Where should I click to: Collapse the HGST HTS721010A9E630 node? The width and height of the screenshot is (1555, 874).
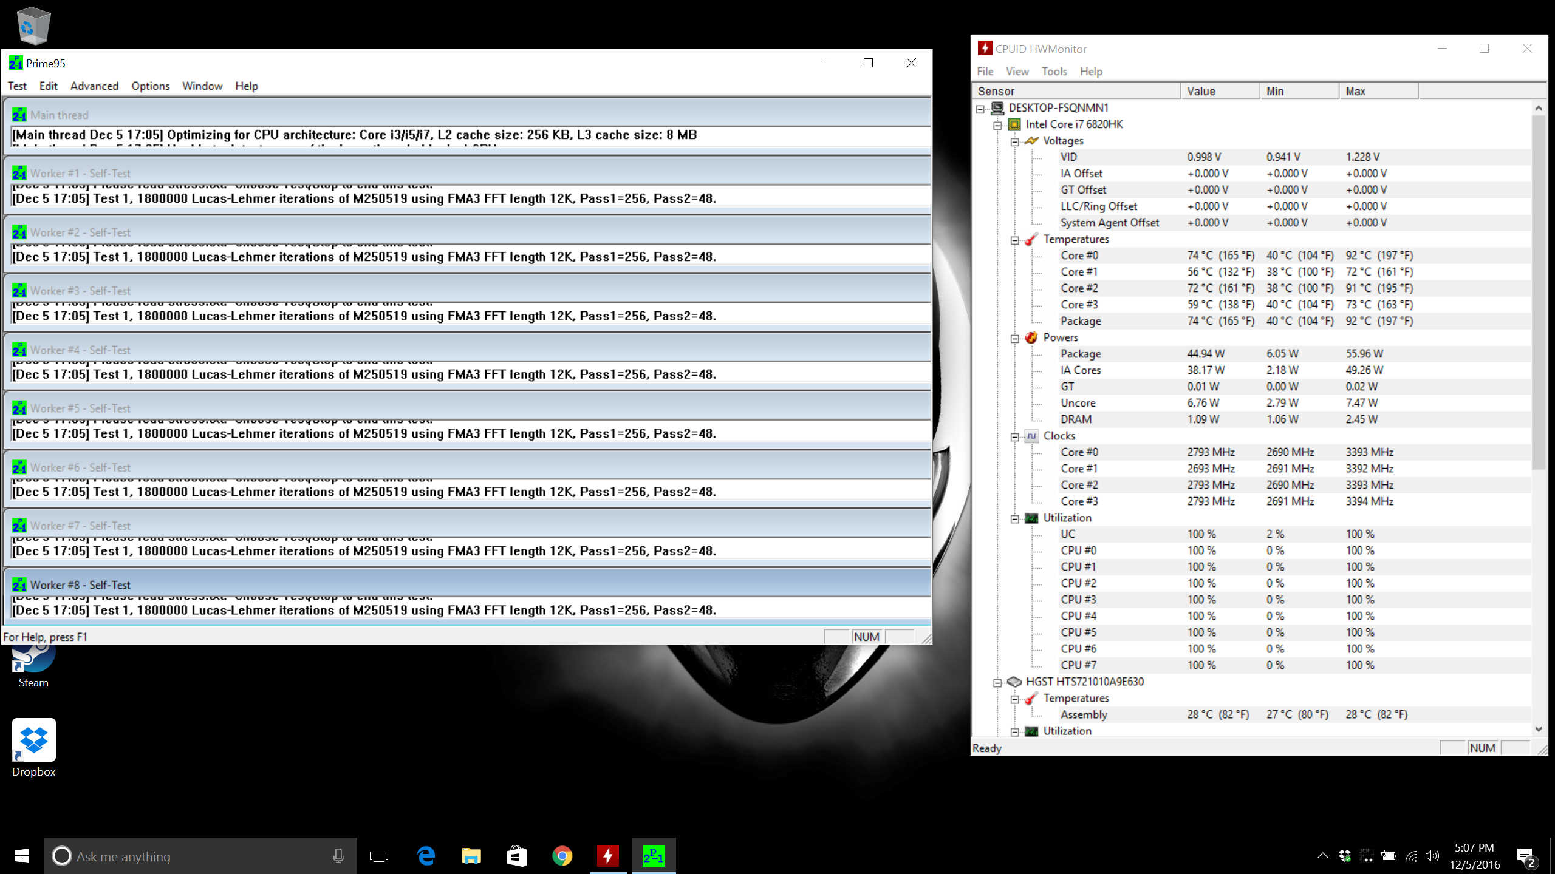997,683
